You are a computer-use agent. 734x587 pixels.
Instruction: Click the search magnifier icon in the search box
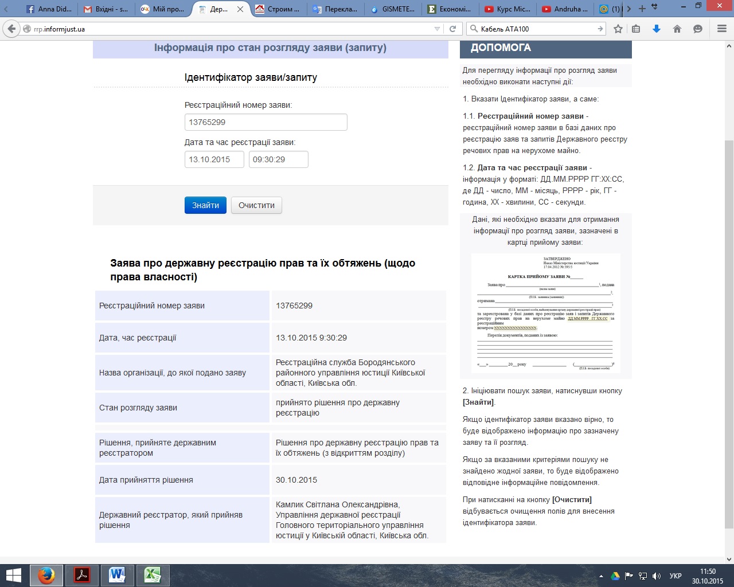coord(474,29)
